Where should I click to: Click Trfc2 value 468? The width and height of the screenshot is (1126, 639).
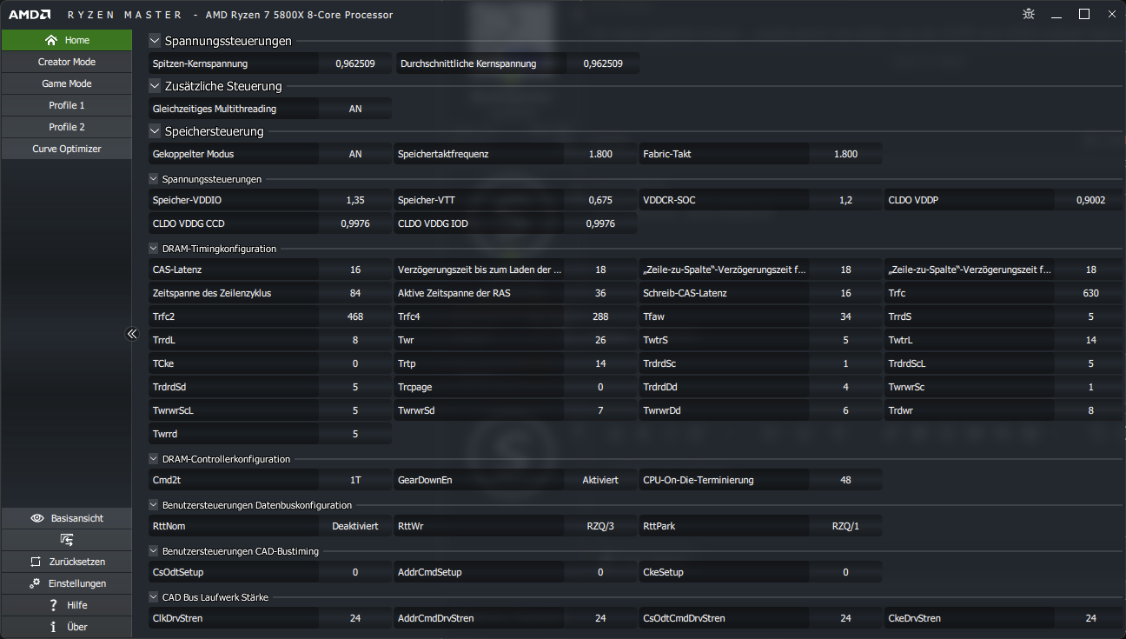(355, 316)
